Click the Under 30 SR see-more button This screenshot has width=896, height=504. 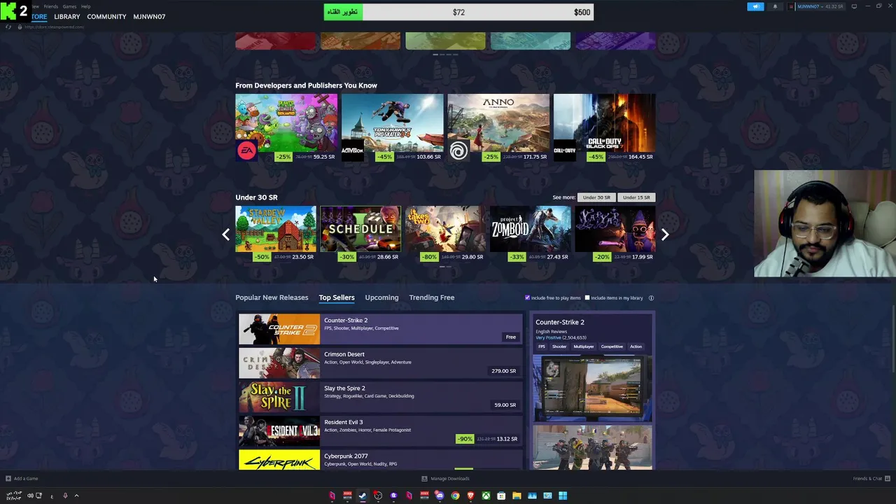(596, 197)
